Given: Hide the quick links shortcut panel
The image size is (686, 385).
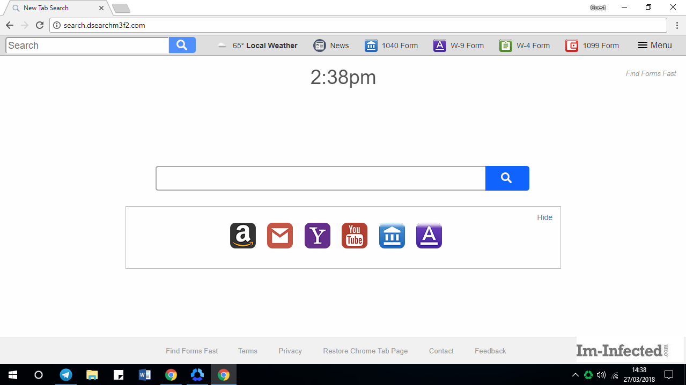Looking at the screenshot, I should pyautogui.click(x=544, y=217).
